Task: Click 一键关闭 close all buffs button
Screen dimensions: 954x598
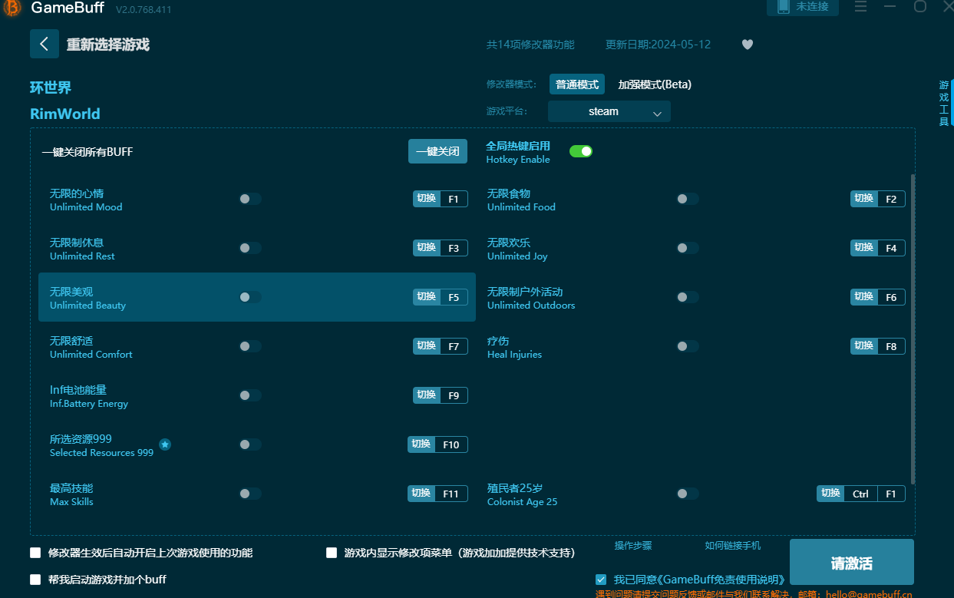Action: pos(437,151)
